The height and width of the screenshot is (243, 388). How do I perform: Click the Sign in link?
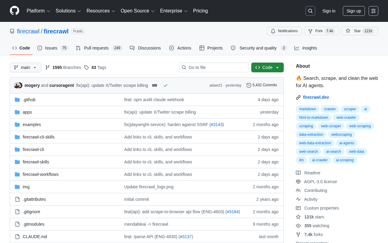[x=329, y=11]
